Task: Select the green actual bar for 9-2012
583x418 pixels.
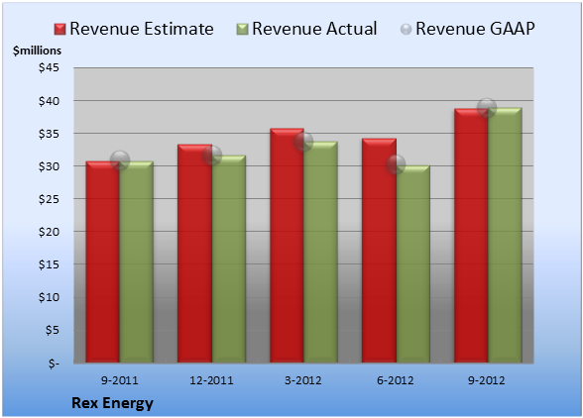Action: coord(505,235)
